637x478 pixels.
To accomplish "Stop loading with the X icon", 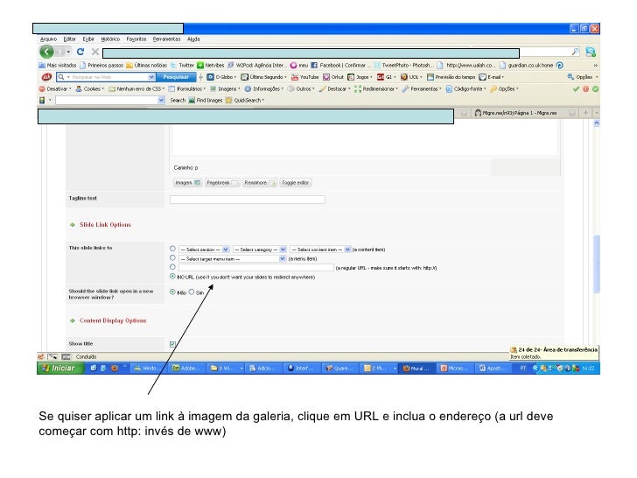I will 95,52.
